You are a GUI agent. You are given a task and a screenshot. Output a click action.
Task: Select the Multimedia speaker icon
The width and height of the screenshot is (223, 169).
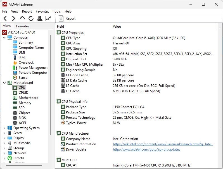click(x=10, y=143)
